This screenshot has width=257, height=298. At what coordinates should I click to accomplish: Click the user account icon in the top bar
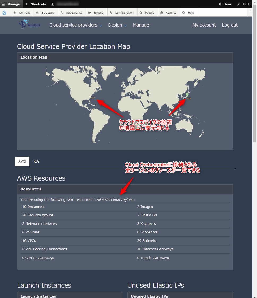point(53,4)
